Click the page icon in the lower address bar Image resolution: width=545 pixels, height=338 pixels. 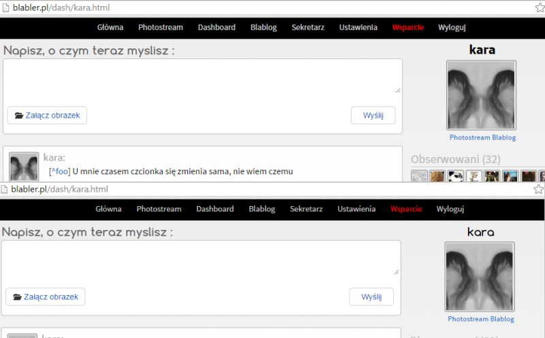click(x=4, y=189)
